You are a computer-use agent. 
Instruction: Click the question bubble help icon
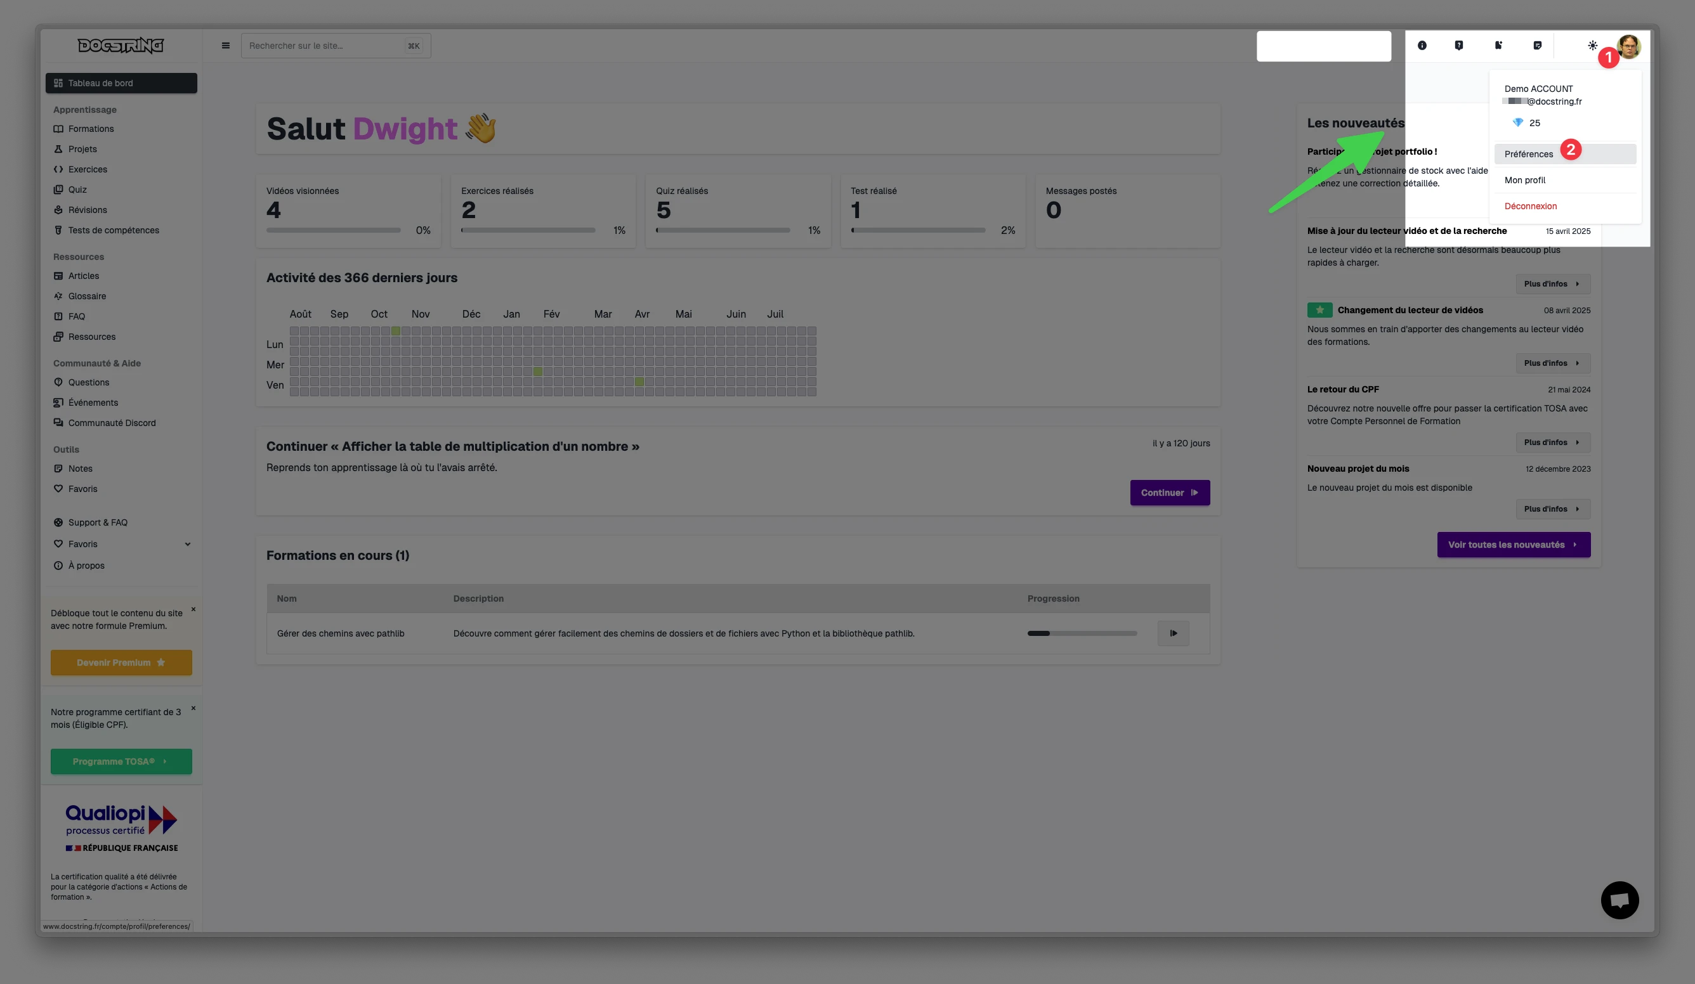[1458, 46]
